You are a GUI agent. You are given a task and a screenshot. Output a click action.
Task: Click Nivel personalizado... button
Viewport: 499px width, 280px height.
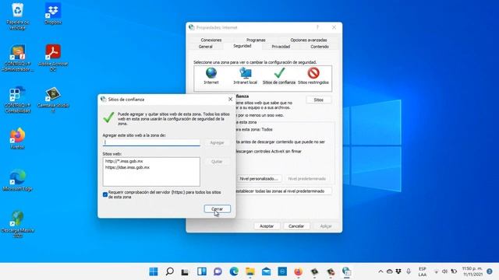point(259,179)
